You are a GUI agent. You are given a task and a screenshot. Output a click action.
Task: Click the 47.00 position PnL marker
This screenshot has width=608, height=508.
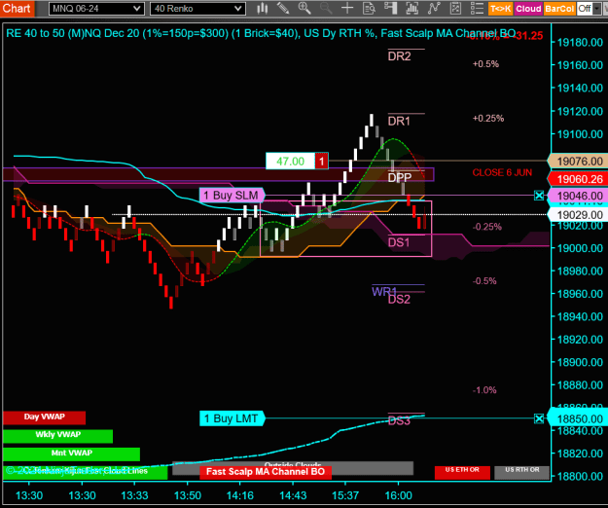[x=290, y=161]
